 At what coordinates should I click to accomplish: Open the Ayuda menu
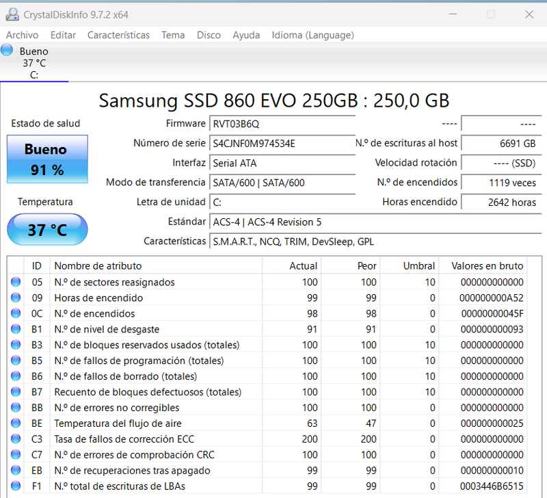[x=246, y=35]
